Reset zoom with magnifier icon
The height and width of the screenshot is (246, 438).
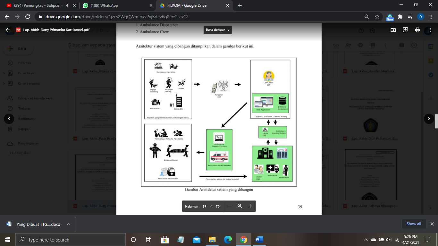click(x=240, y=206)
